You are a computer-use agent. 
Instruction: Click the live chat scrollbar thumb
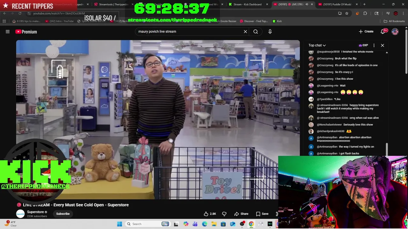387,149
